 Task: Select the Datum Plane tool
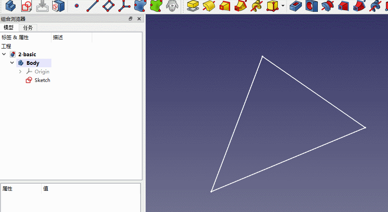pyautogui.click(x=109, y=6)
